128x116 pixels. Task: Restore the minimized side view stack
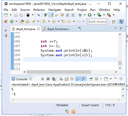point(6,31)
